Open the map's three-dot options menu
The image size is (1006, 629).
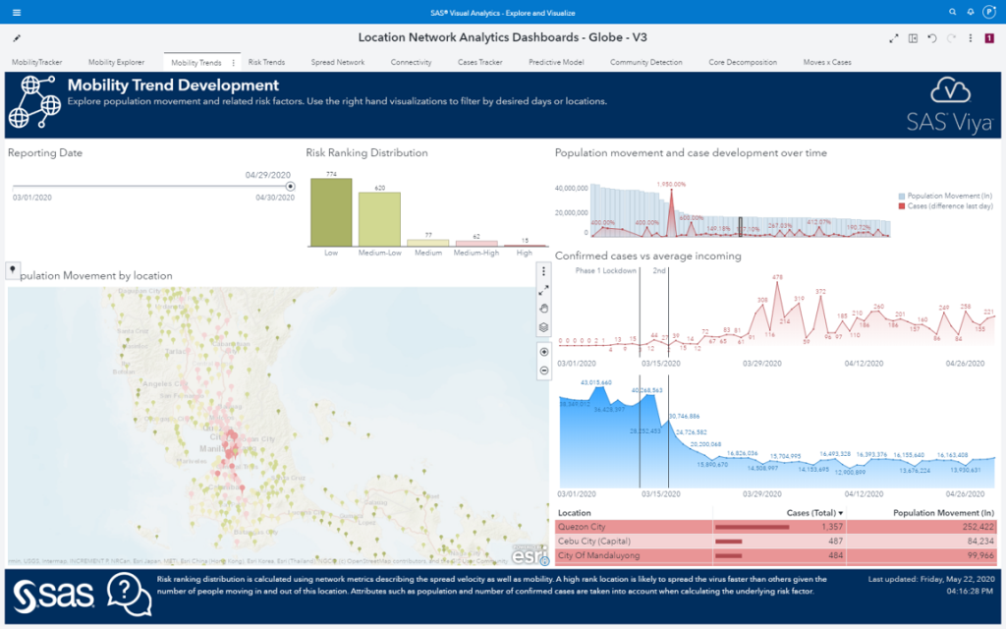tap(542, 269)
